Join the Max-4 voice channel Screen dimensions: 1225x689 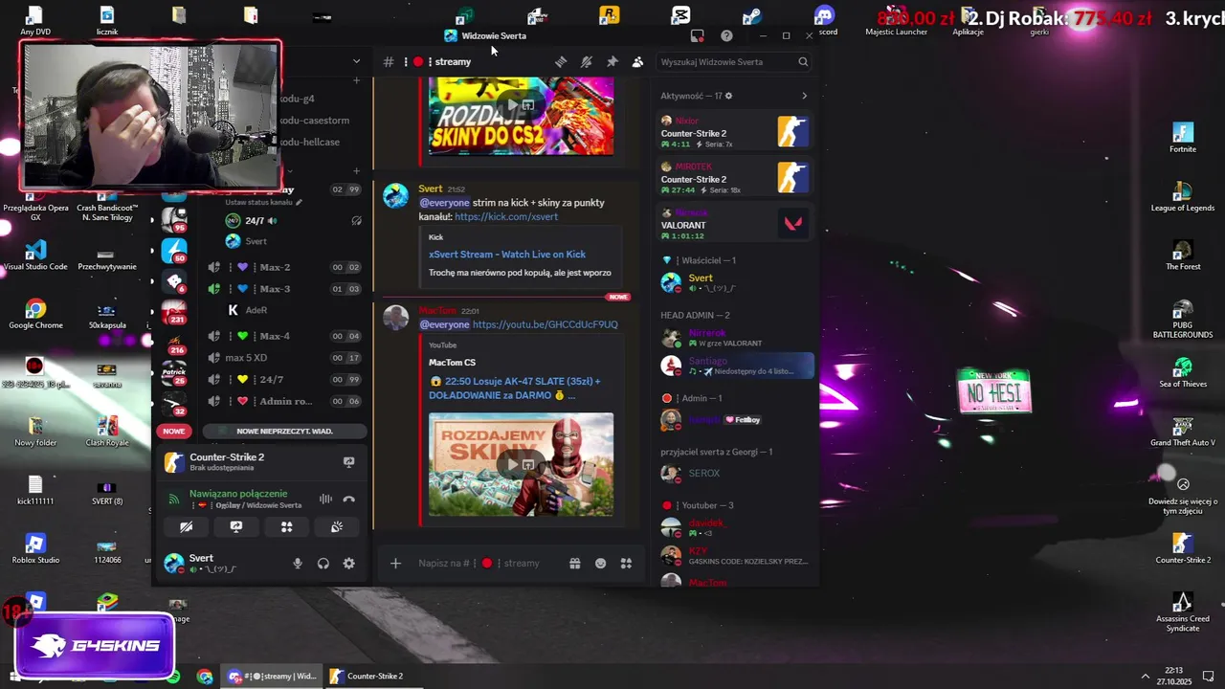(285, 336)
